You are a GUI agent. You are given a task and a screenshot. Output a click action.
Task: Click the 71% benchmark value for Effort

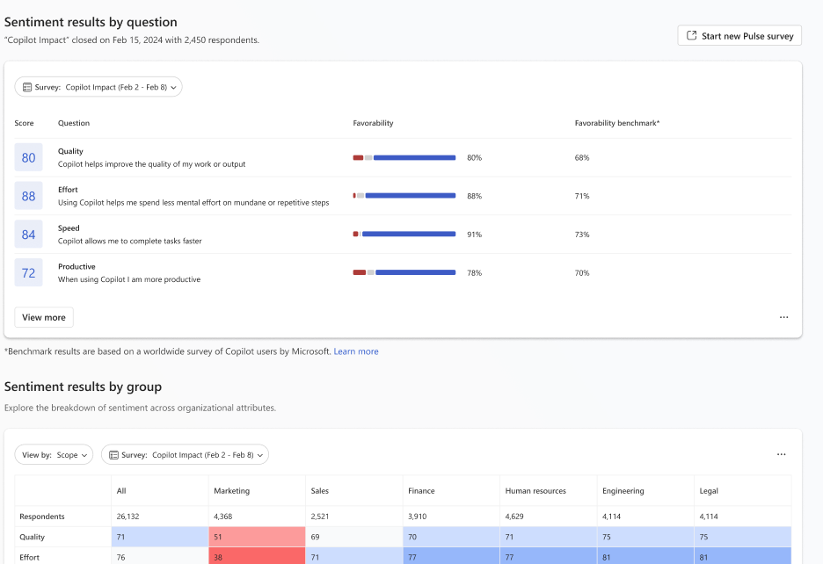click(582, 196)
